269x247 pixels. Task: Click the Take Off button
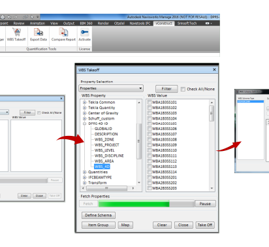coord(205,225)
